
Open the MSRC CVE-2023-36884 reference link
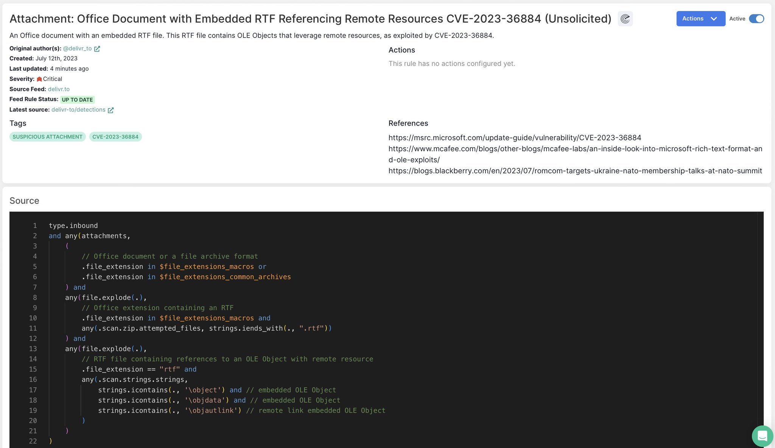tap(515, 137)
